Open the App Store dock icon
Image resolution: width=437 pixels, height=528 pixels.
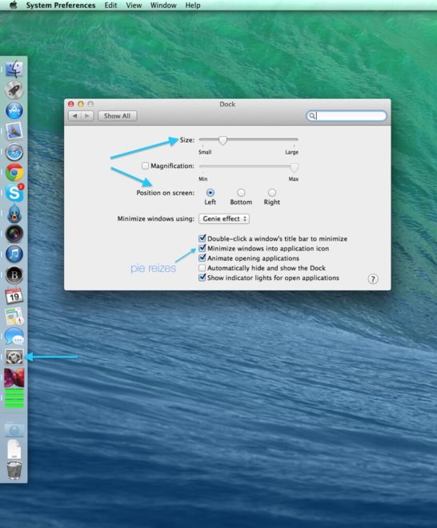[x=14, y=110]
